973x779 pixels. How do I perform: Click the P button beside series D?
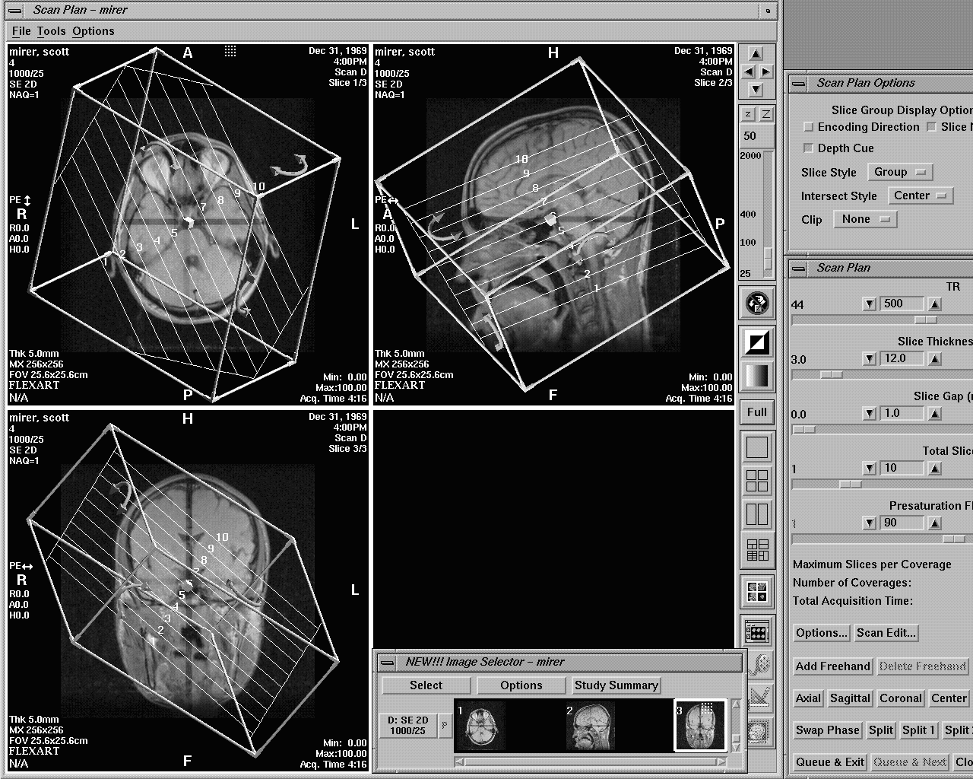pyautogui.click(x=445, y=725)
